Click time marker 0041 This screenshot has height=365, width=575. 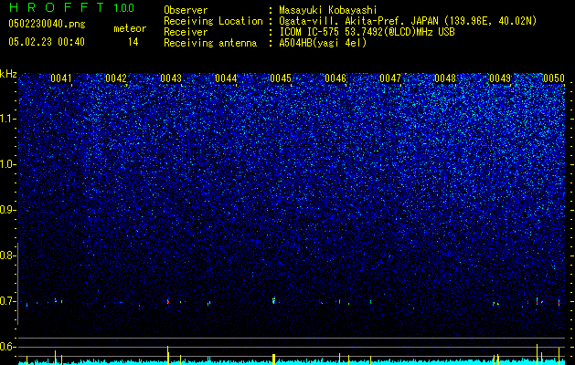(61, 78)
